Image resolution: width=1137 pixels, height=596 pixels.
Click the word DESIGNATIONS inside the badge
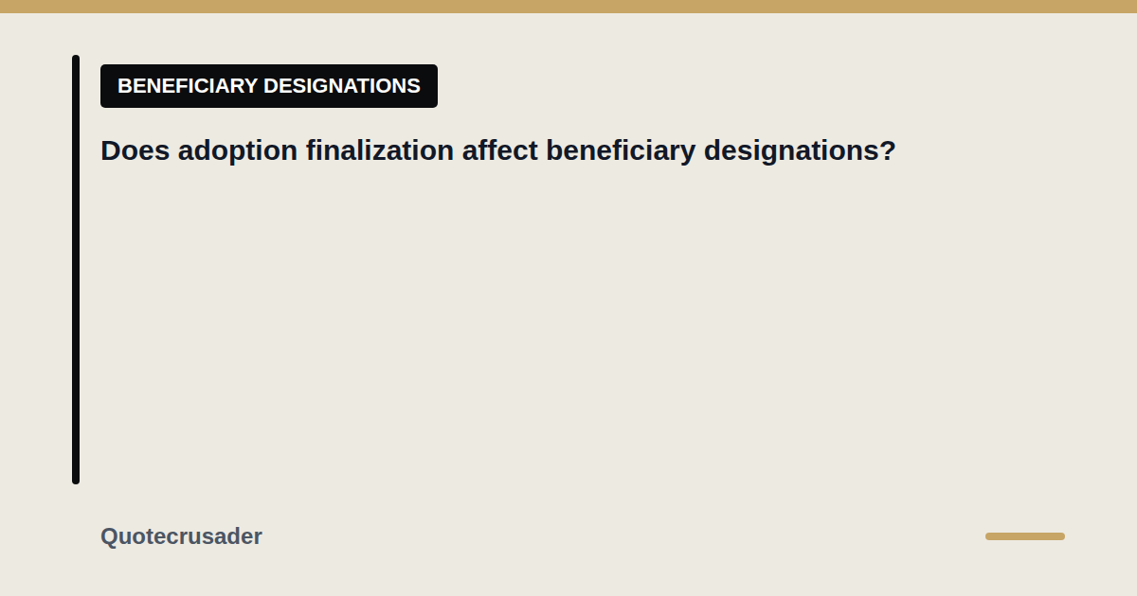(342, 86)
